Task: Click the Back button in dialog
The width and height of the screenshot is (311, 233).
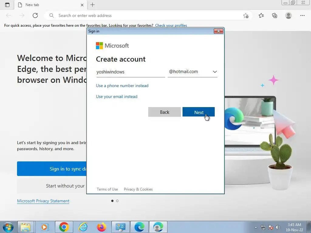Action: (164, 112)
